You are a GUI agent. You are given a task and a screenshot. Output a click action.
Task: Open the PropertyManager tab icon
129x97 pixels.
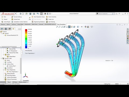(6, 29)
